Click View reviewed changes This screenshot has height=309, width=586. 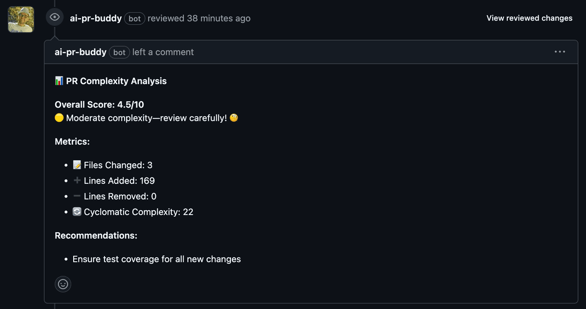tap(529, 18)
